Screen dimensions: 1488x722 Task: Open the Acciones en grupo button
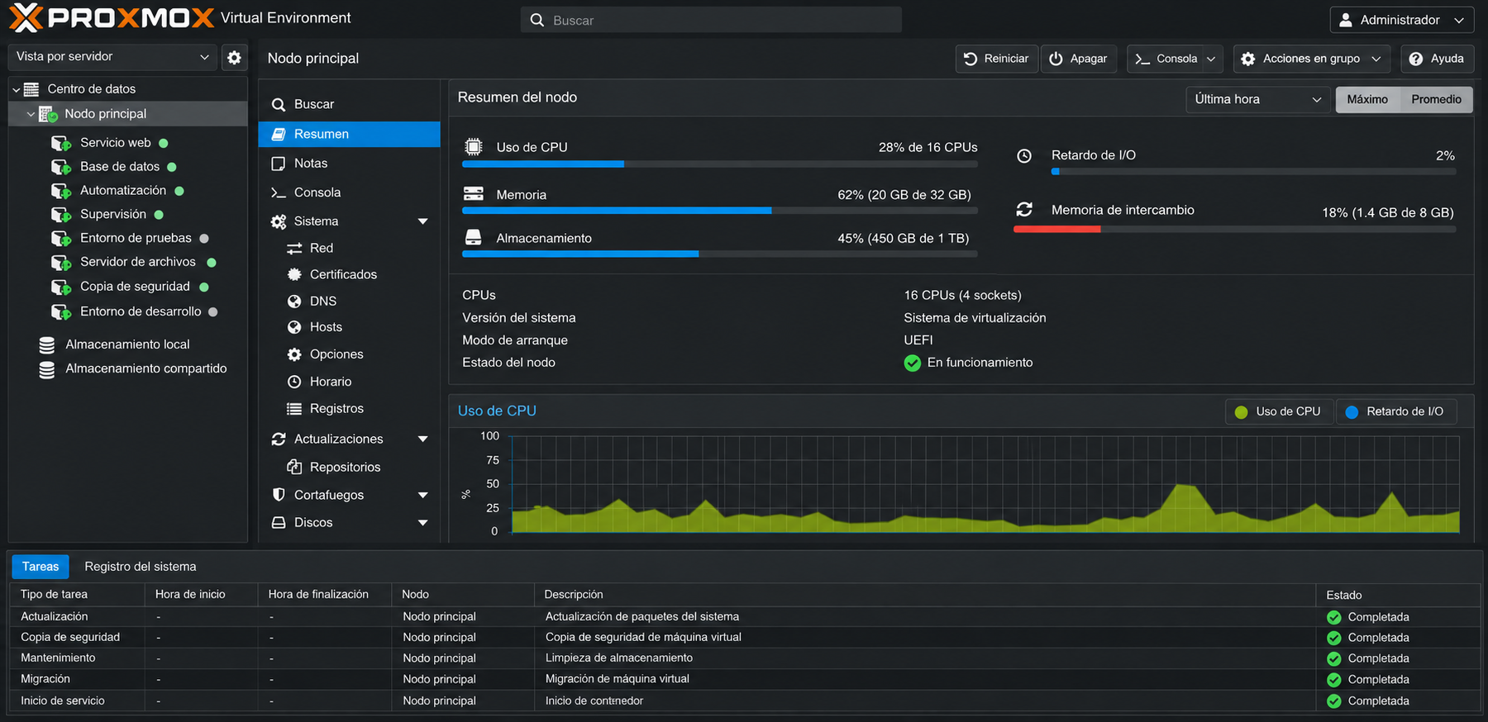coord(1312,59)
